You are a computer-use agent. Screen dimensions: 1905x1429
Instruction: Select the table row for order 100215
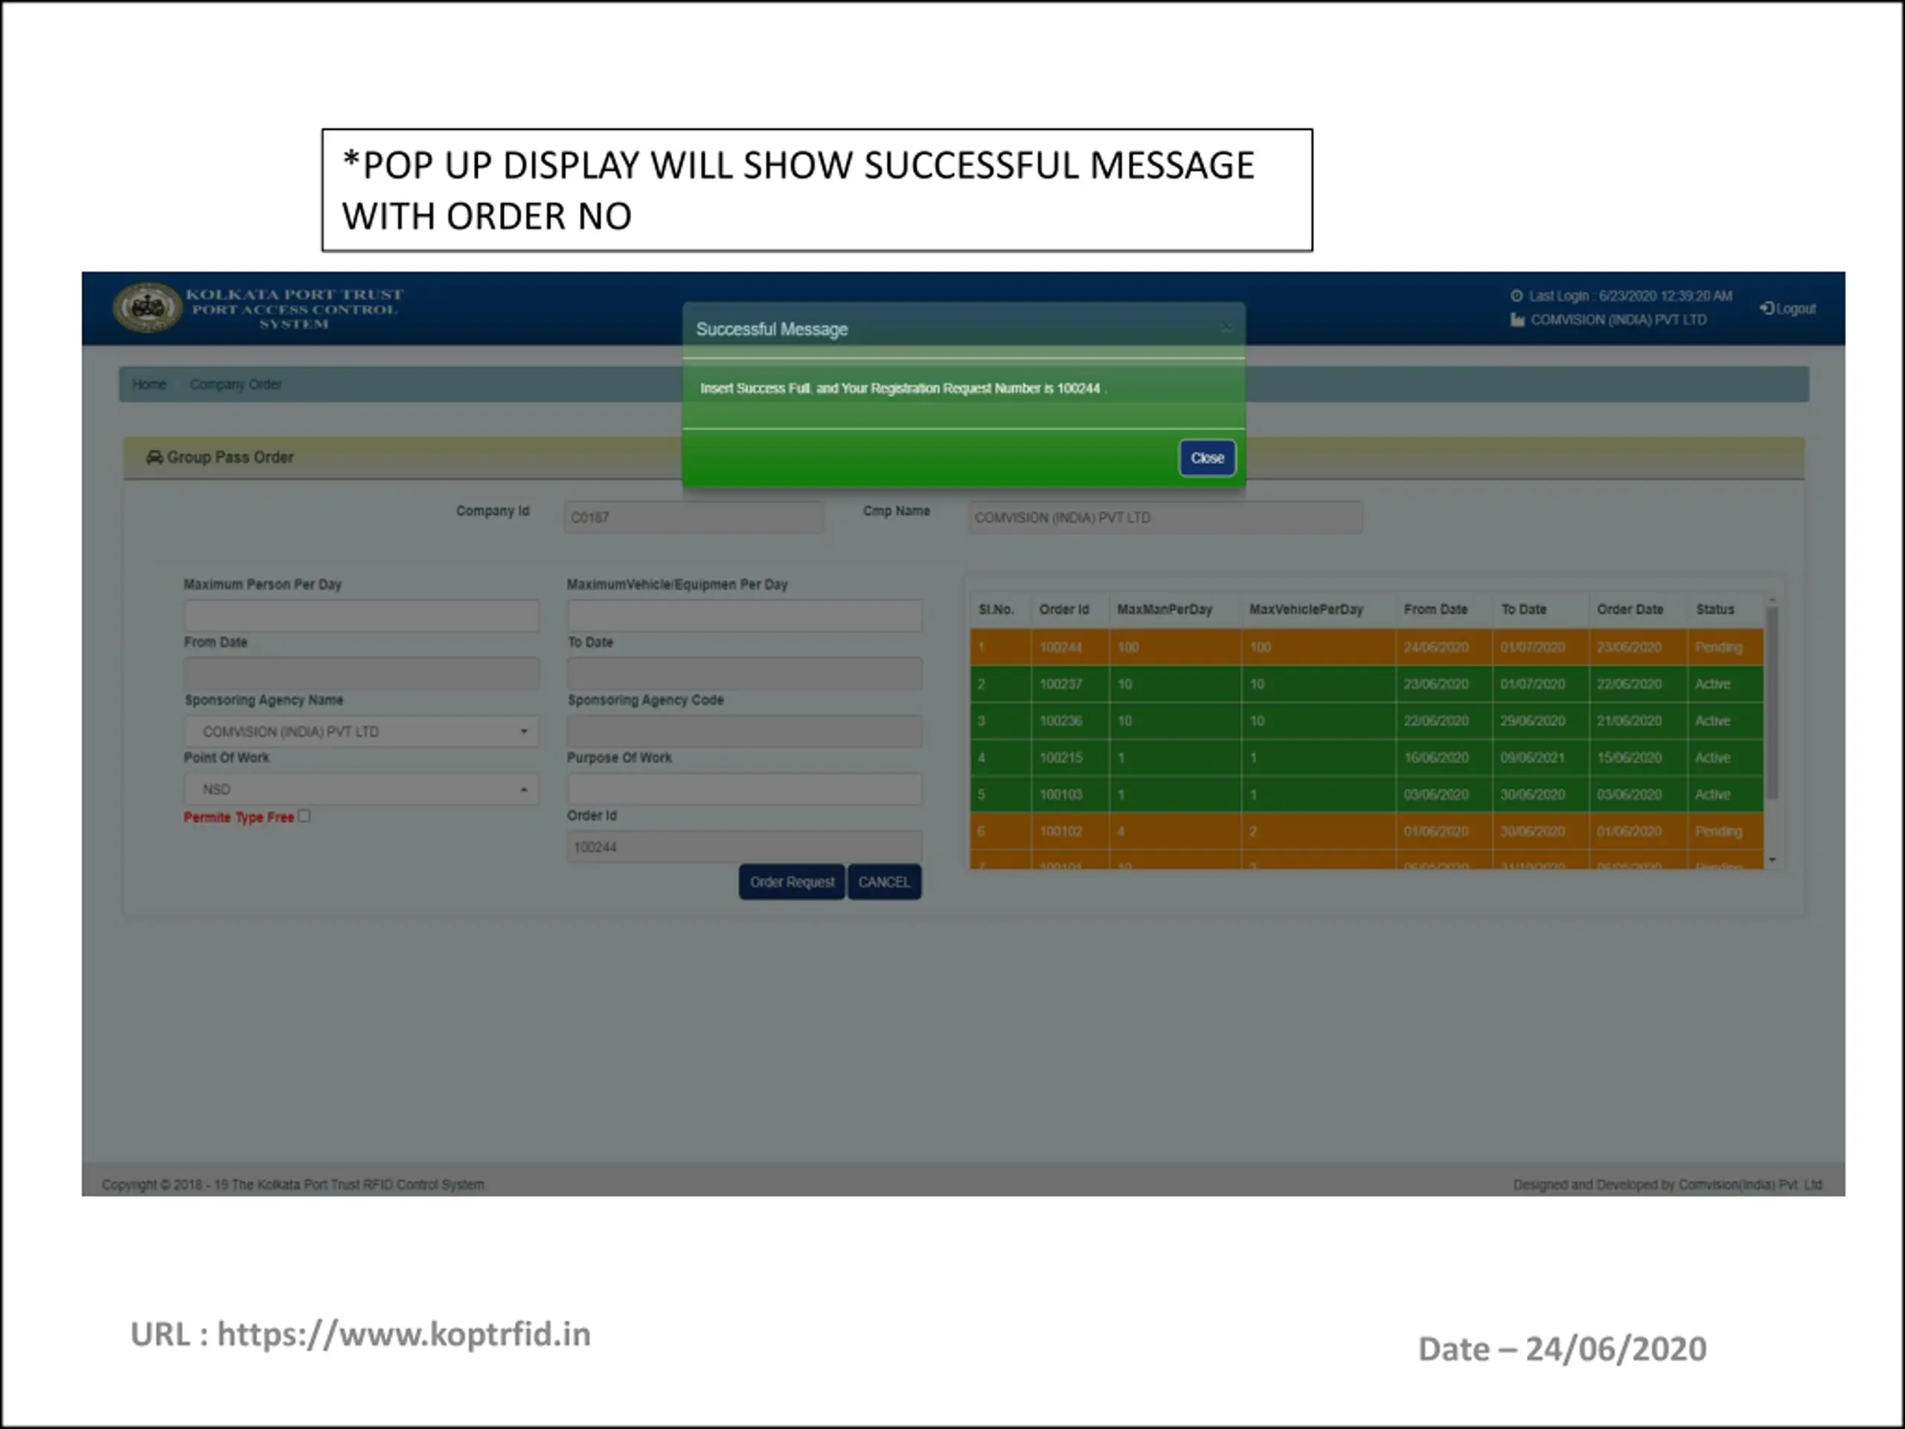coord(1367,758)
